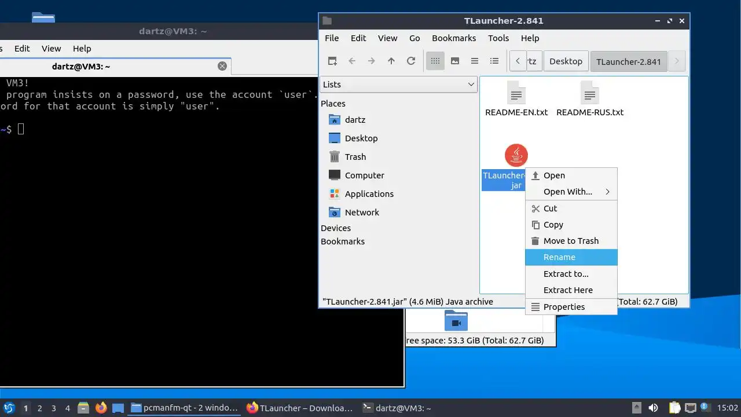
Task: Click the Applications grid icon in sidebar
Action: coord(335,194)
